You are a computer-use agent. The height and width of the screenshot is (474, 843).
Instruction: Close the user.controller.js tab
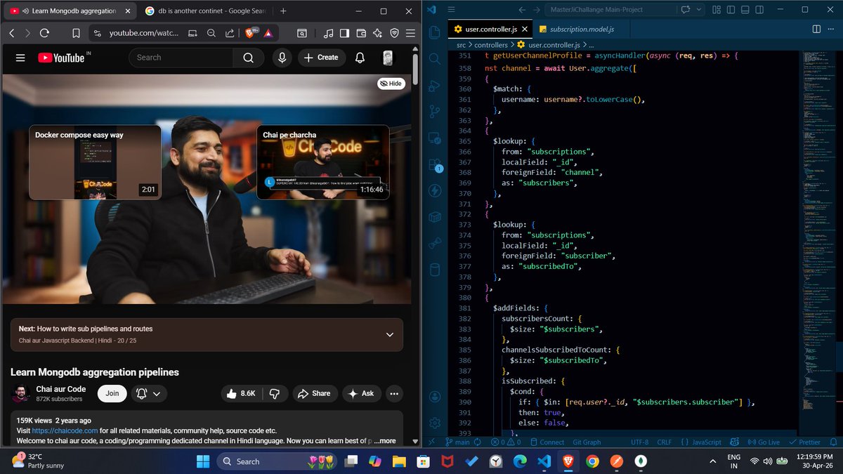tap(523, 29)
